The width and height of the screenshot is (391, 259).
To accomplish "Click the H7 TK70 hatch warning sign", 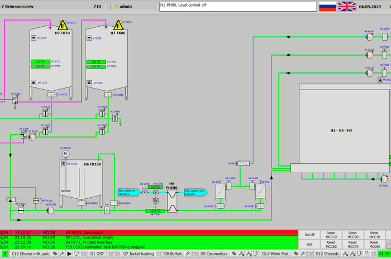I will (x=63, y=25).
